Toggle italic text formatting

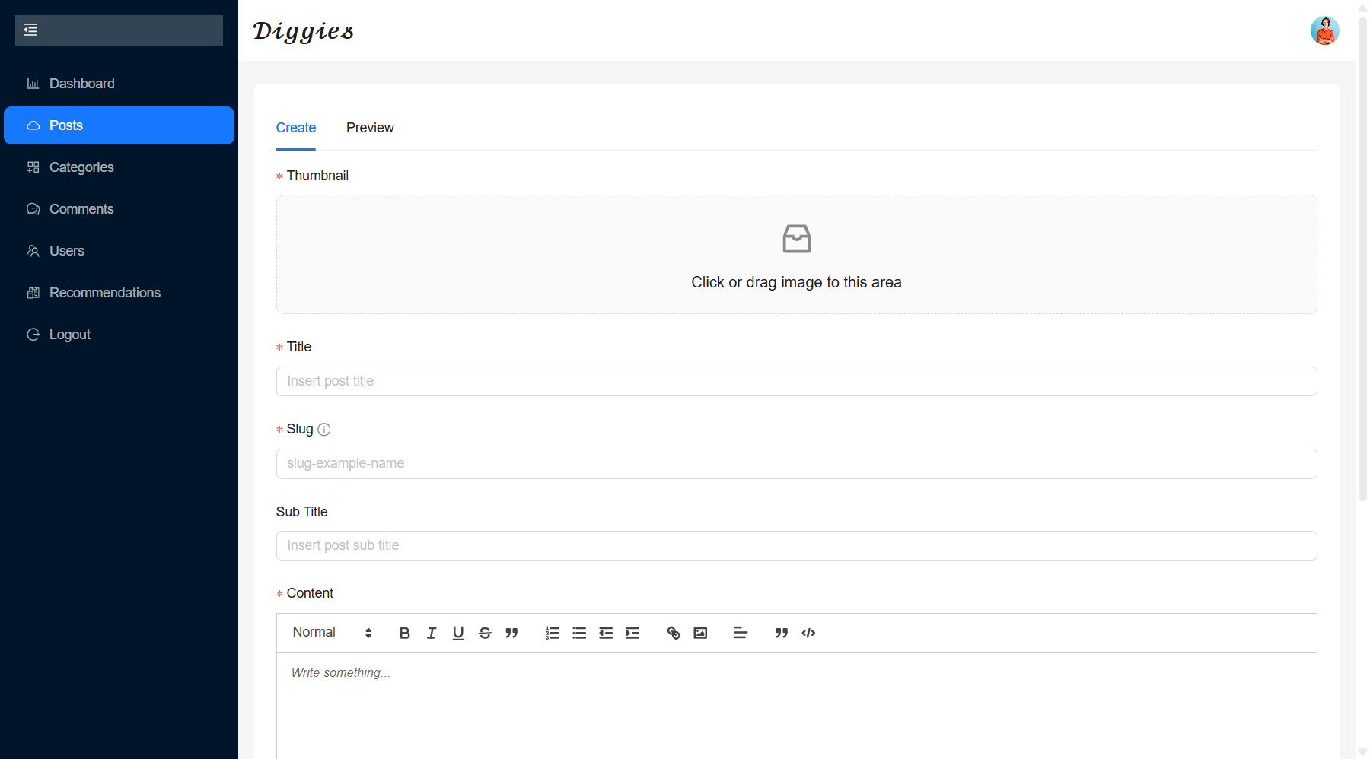pos(432,633)
